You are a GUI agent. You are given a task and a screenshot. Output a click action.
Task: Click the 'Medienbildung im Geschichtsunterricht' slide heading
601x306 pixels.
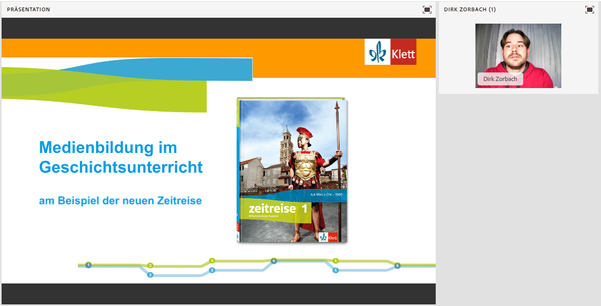tap(121, 157)
